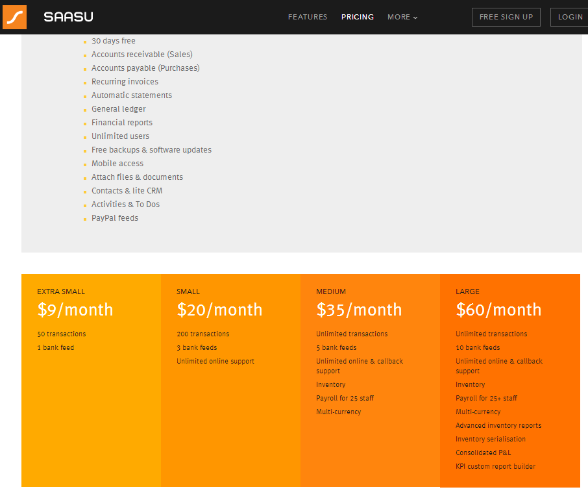
Task: Select the "Recurring invoices" feature text
Action: coord(125,81)
